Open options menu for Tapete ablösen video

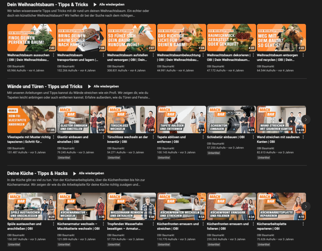point(203,137)
